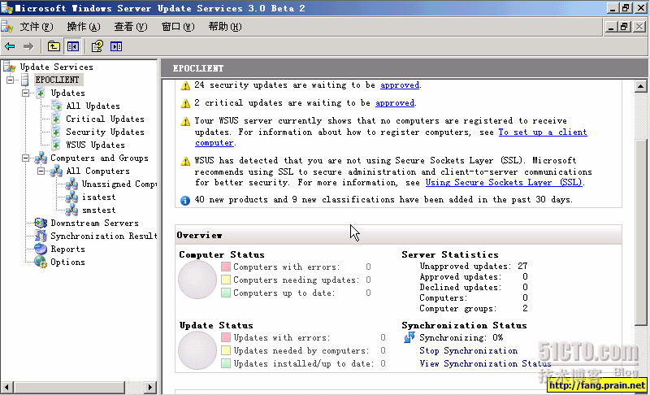Collapse the Updates tree node

tap(25, 93)
